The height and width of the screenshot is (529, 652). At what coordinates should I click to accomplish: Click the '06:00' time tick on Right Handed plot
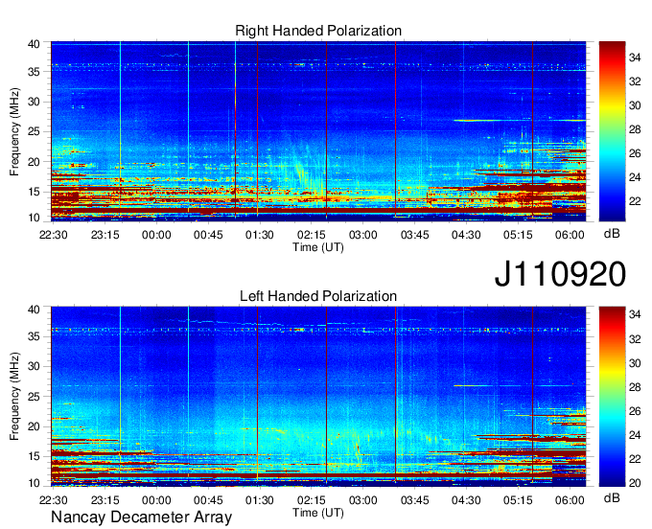point(570,235)
